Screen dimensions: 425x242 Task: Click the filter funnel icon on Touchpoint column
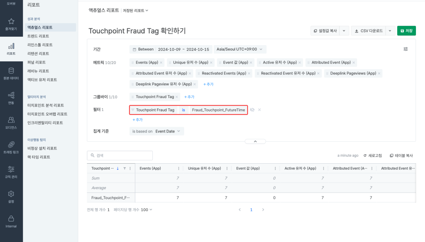(124, 168)
